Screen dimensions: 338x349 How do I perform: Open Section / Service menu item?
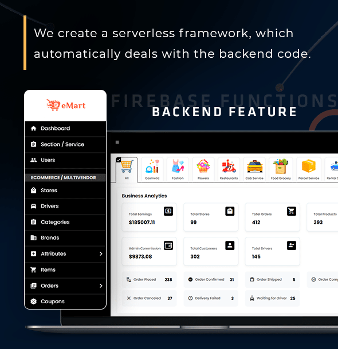click(65, 144)
